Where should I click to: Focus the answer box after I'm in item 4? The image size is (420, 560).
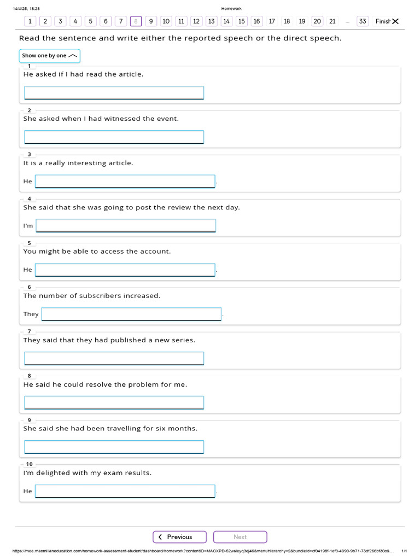tap(126, 226)
